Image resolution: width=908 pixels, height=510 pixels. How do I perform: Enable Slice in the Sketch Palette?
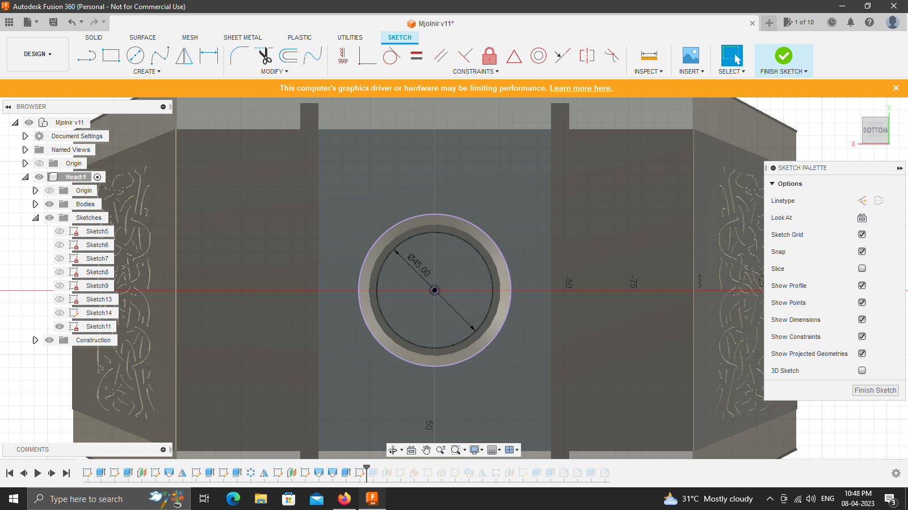click(x=861, y=268)
